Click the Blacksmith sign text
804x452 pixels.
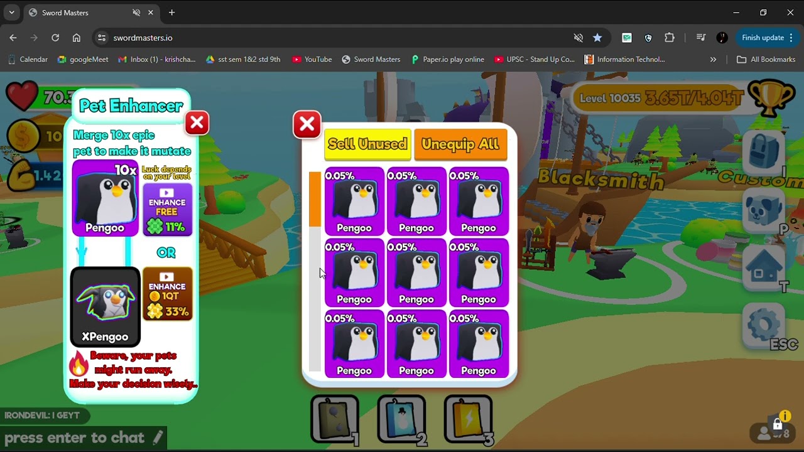coord(601,180)
